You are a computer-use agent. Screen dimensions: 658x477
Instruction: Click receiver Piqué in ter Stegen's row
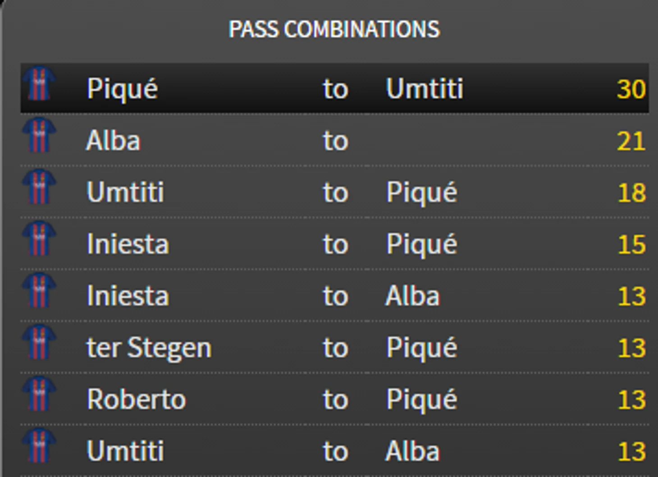click(421, 349)
